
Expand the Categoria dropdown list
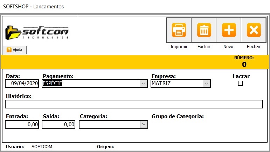(143, 124)
